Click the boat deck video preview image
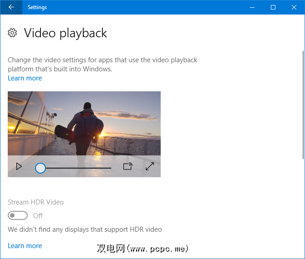The height and width of the screenshot is (259, 305). pos(84,123)
